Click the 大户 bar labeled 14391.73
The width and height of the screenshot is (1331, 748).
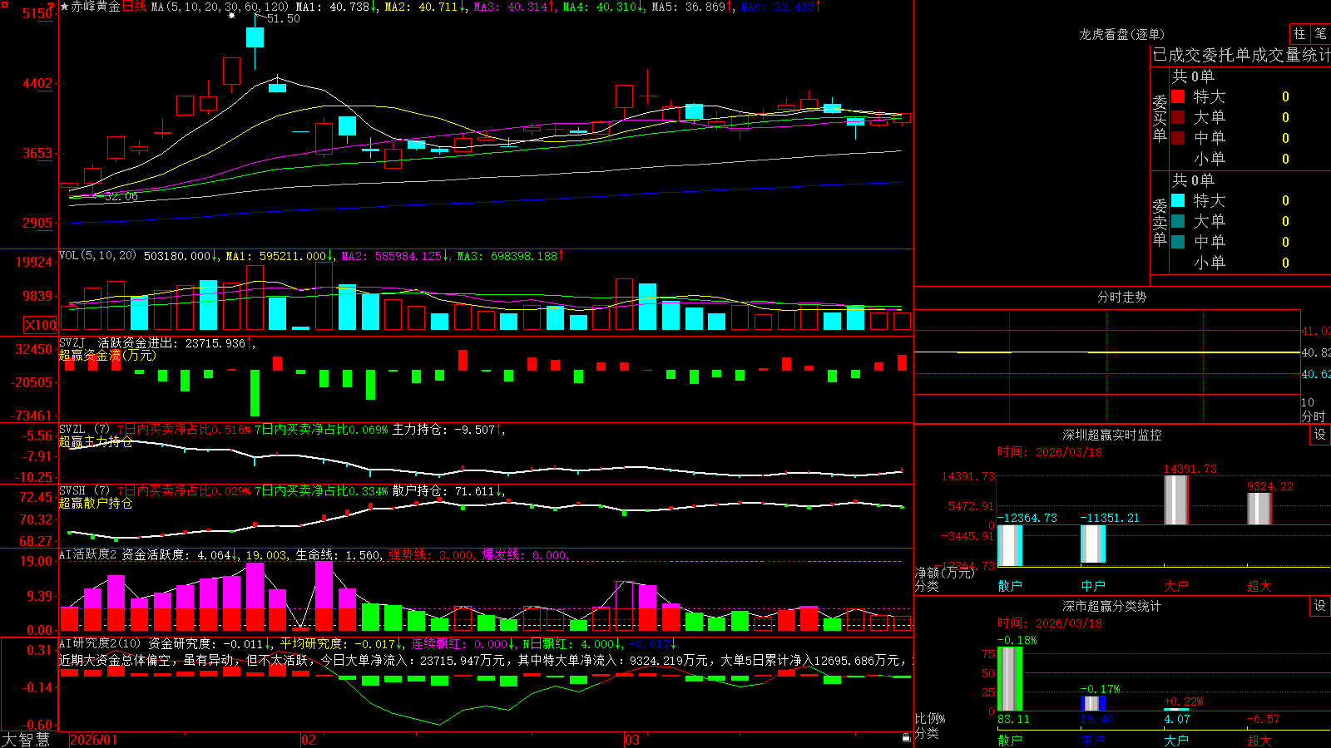[1175, 499]
